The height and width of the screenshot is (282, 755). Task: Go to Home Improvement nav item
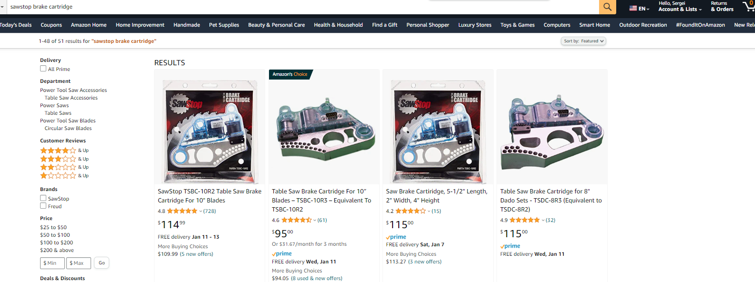tap(140, 25)
